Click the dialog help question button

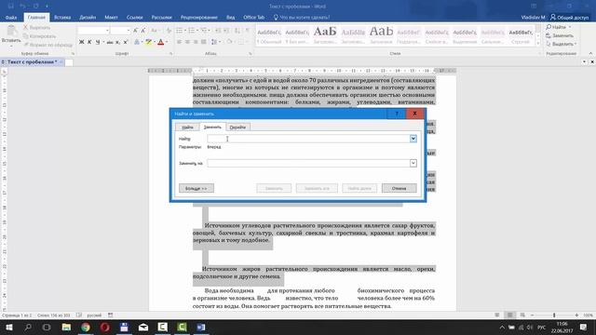coord(397,114)
